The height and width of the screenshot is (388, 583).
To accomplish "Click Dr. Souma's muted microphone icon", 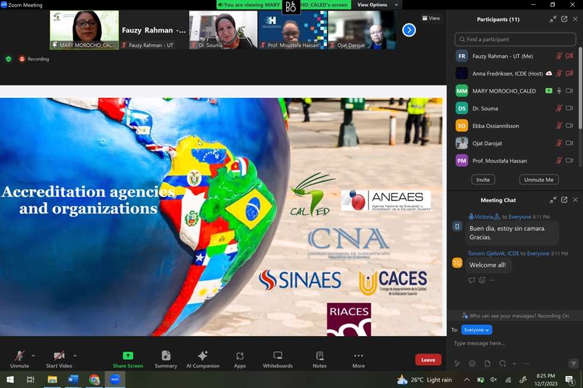I will [559, 108].
